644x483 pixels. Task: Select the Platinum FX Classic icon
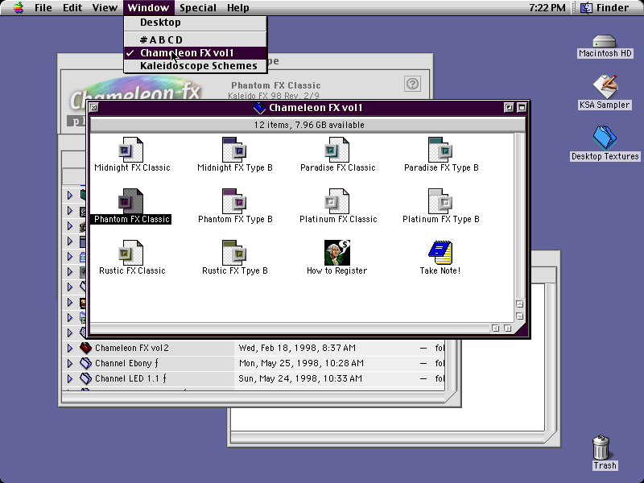337,201
